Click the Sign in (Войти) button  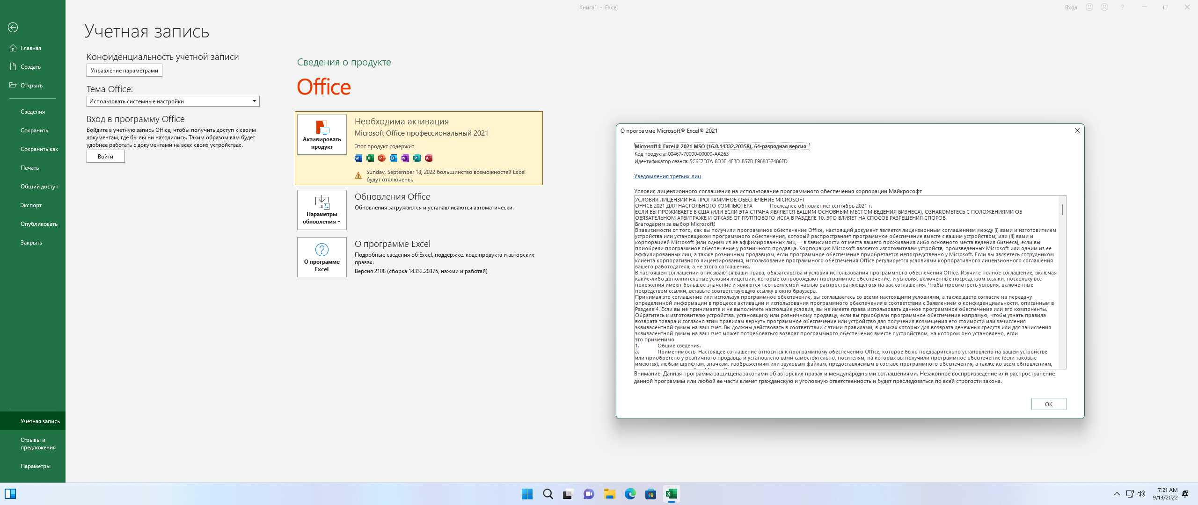(106, 157)
